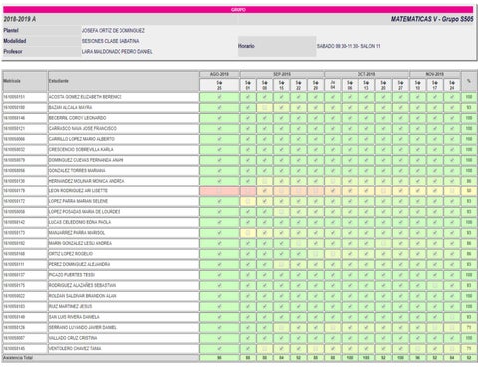Image resolution: width=478 pixels, height=370 pixels.
Task: Check MANJARREZ PARRA MARISOL attendance for September 01
Action: 248,233
